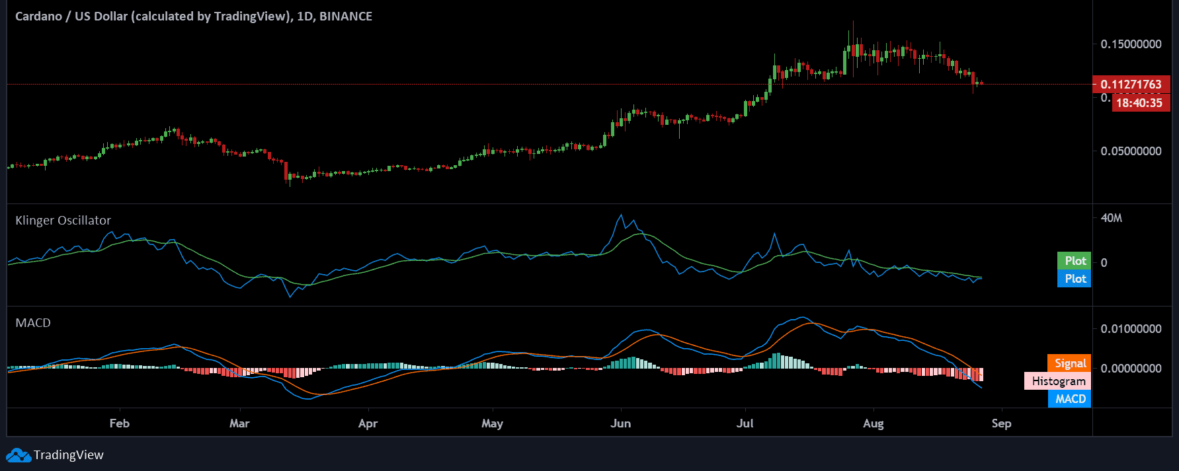1179x471 pixels.
Task: Click the Sep label on time axis
Action: (1001, 423)
